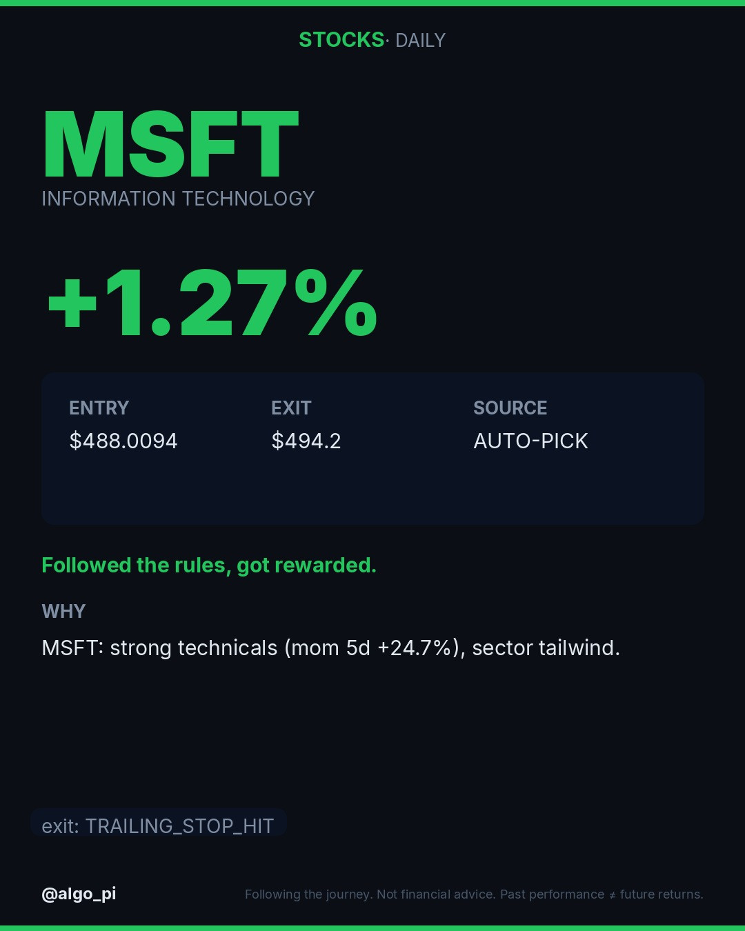Screen dimensions: 745x931
Task: Click the green top border bar
Action: pyautogui.click(x=372, y=3)
